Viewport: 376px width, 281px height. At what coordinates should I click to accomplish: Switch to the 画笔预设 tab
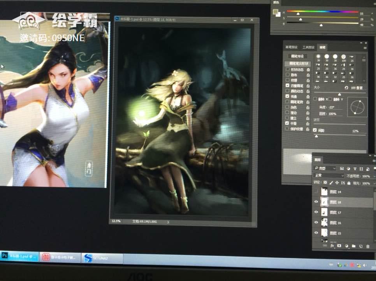click(x=292, y=47)
